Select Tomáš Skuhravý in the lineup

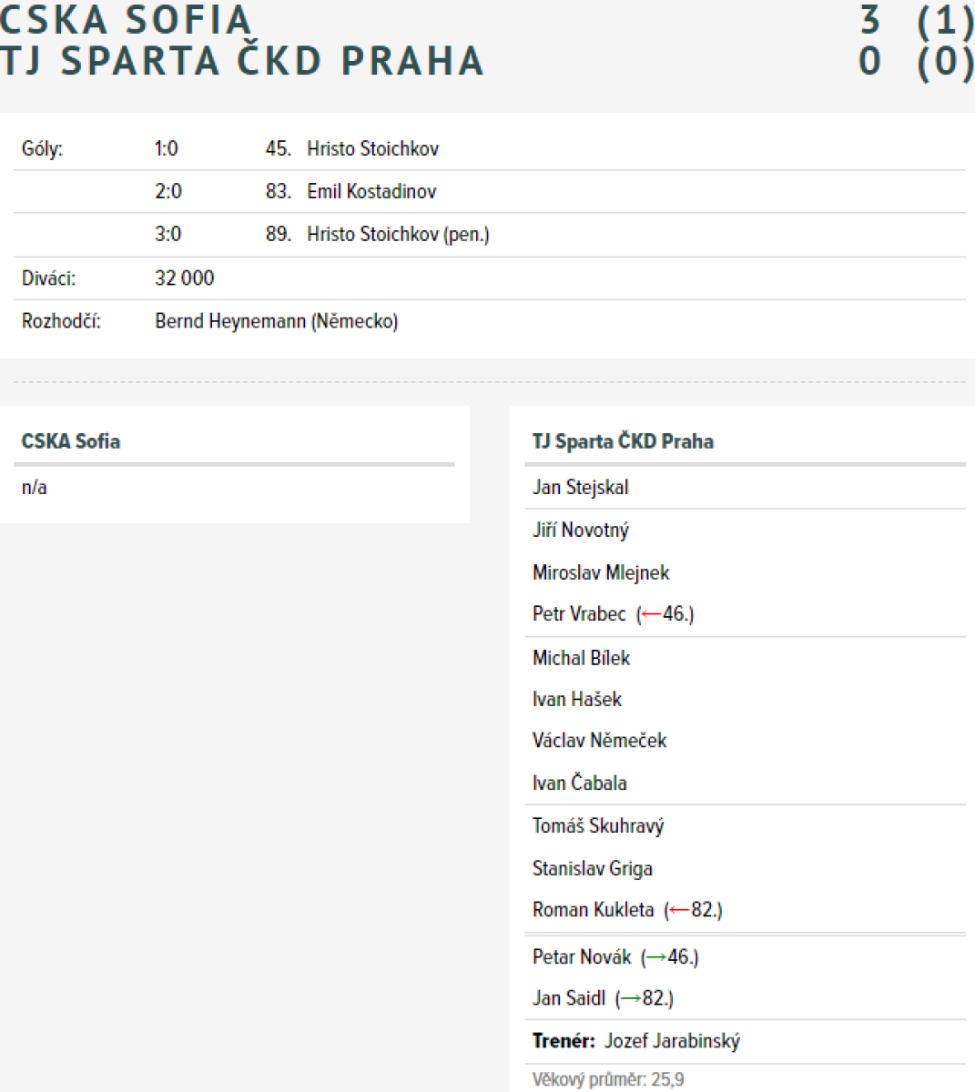(598, 826)
